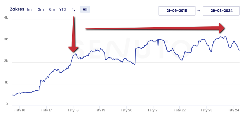Image resolution: width=248 pixels, height=118 pixels.
Task: Select the 3m range option
Action: click(x=41, y=10)
